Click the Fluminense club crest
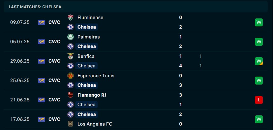The image size is (273, 130). pos(71,17)
